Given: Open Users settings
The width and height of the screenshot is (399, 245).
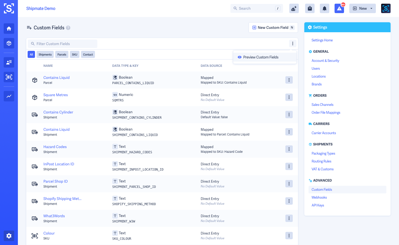Looking at the screenshot, I should [316, 68].
